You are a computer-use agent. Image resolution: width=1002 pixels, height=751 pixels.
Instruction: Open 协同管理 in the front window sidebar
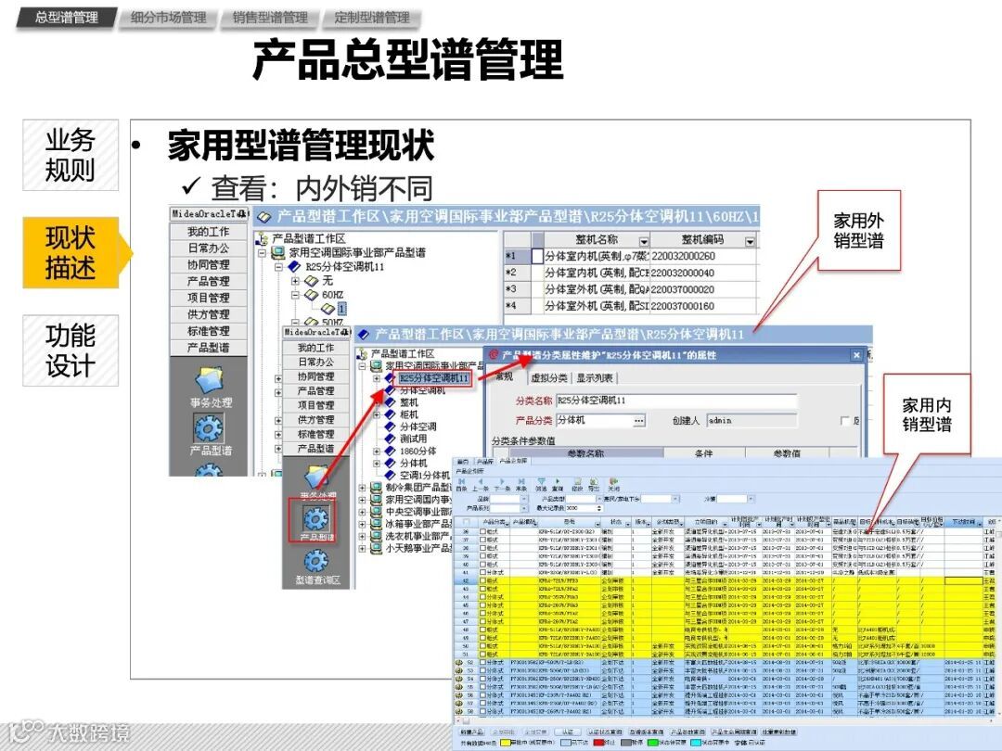(315, 376)
